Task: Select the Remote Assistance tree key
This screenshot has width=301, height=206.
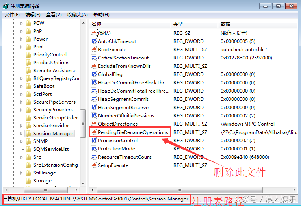Action: click(x=55, y=71)
